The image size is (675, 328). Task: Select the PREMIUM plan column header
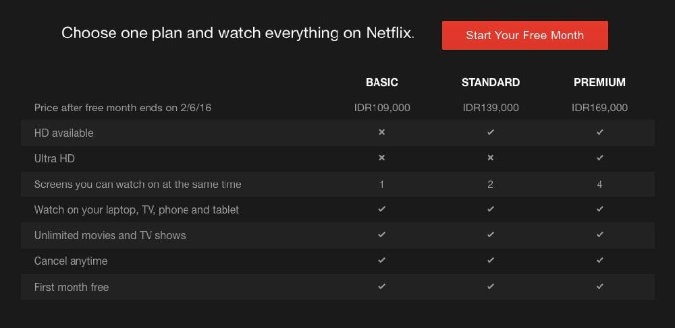pos(599,82)
